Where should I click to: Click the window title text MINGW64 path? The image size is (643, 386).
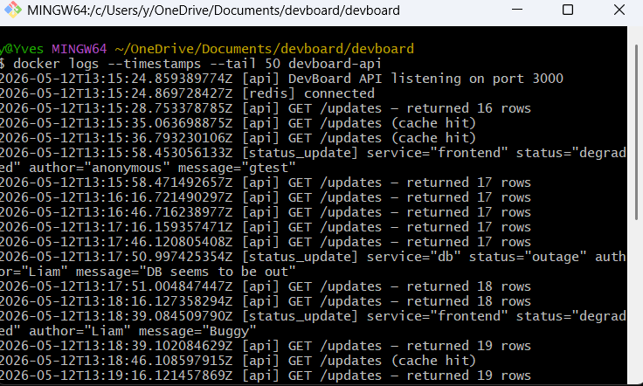tap(213, 10)
